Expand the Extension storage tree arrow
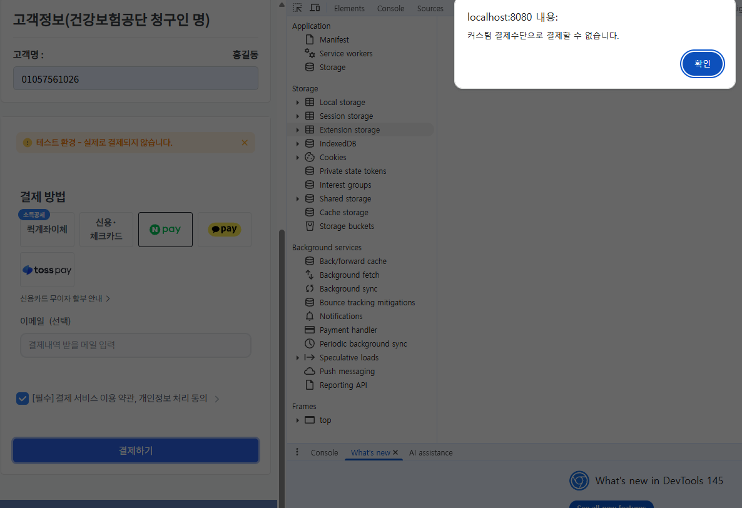 click(298, 130)
